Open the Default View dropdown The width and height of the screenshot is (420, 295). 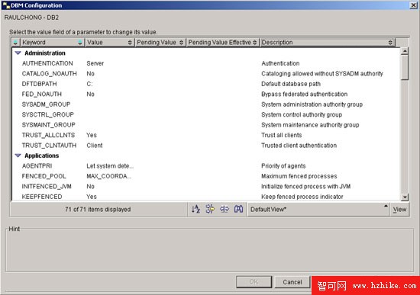click(318, 210)
